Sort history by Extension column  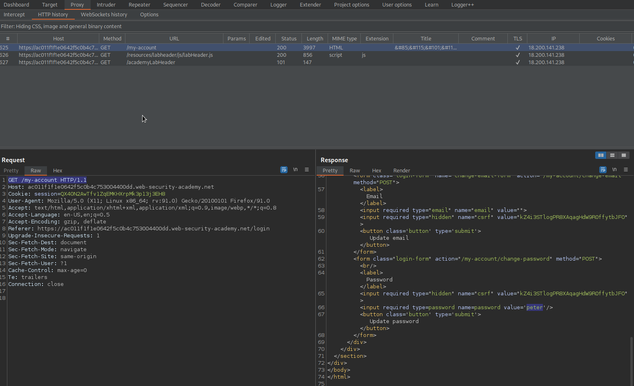pyautogui.click(x=377, y=38)
